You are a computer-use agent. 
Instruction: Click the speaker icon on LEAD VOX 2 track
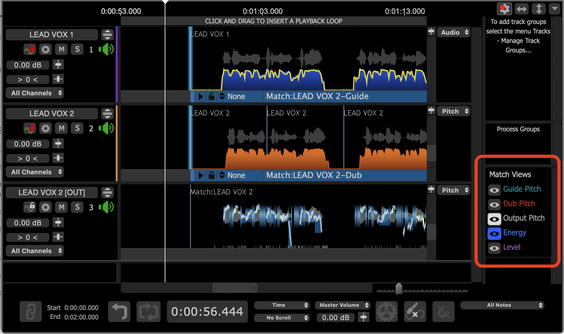pos(106,128)
